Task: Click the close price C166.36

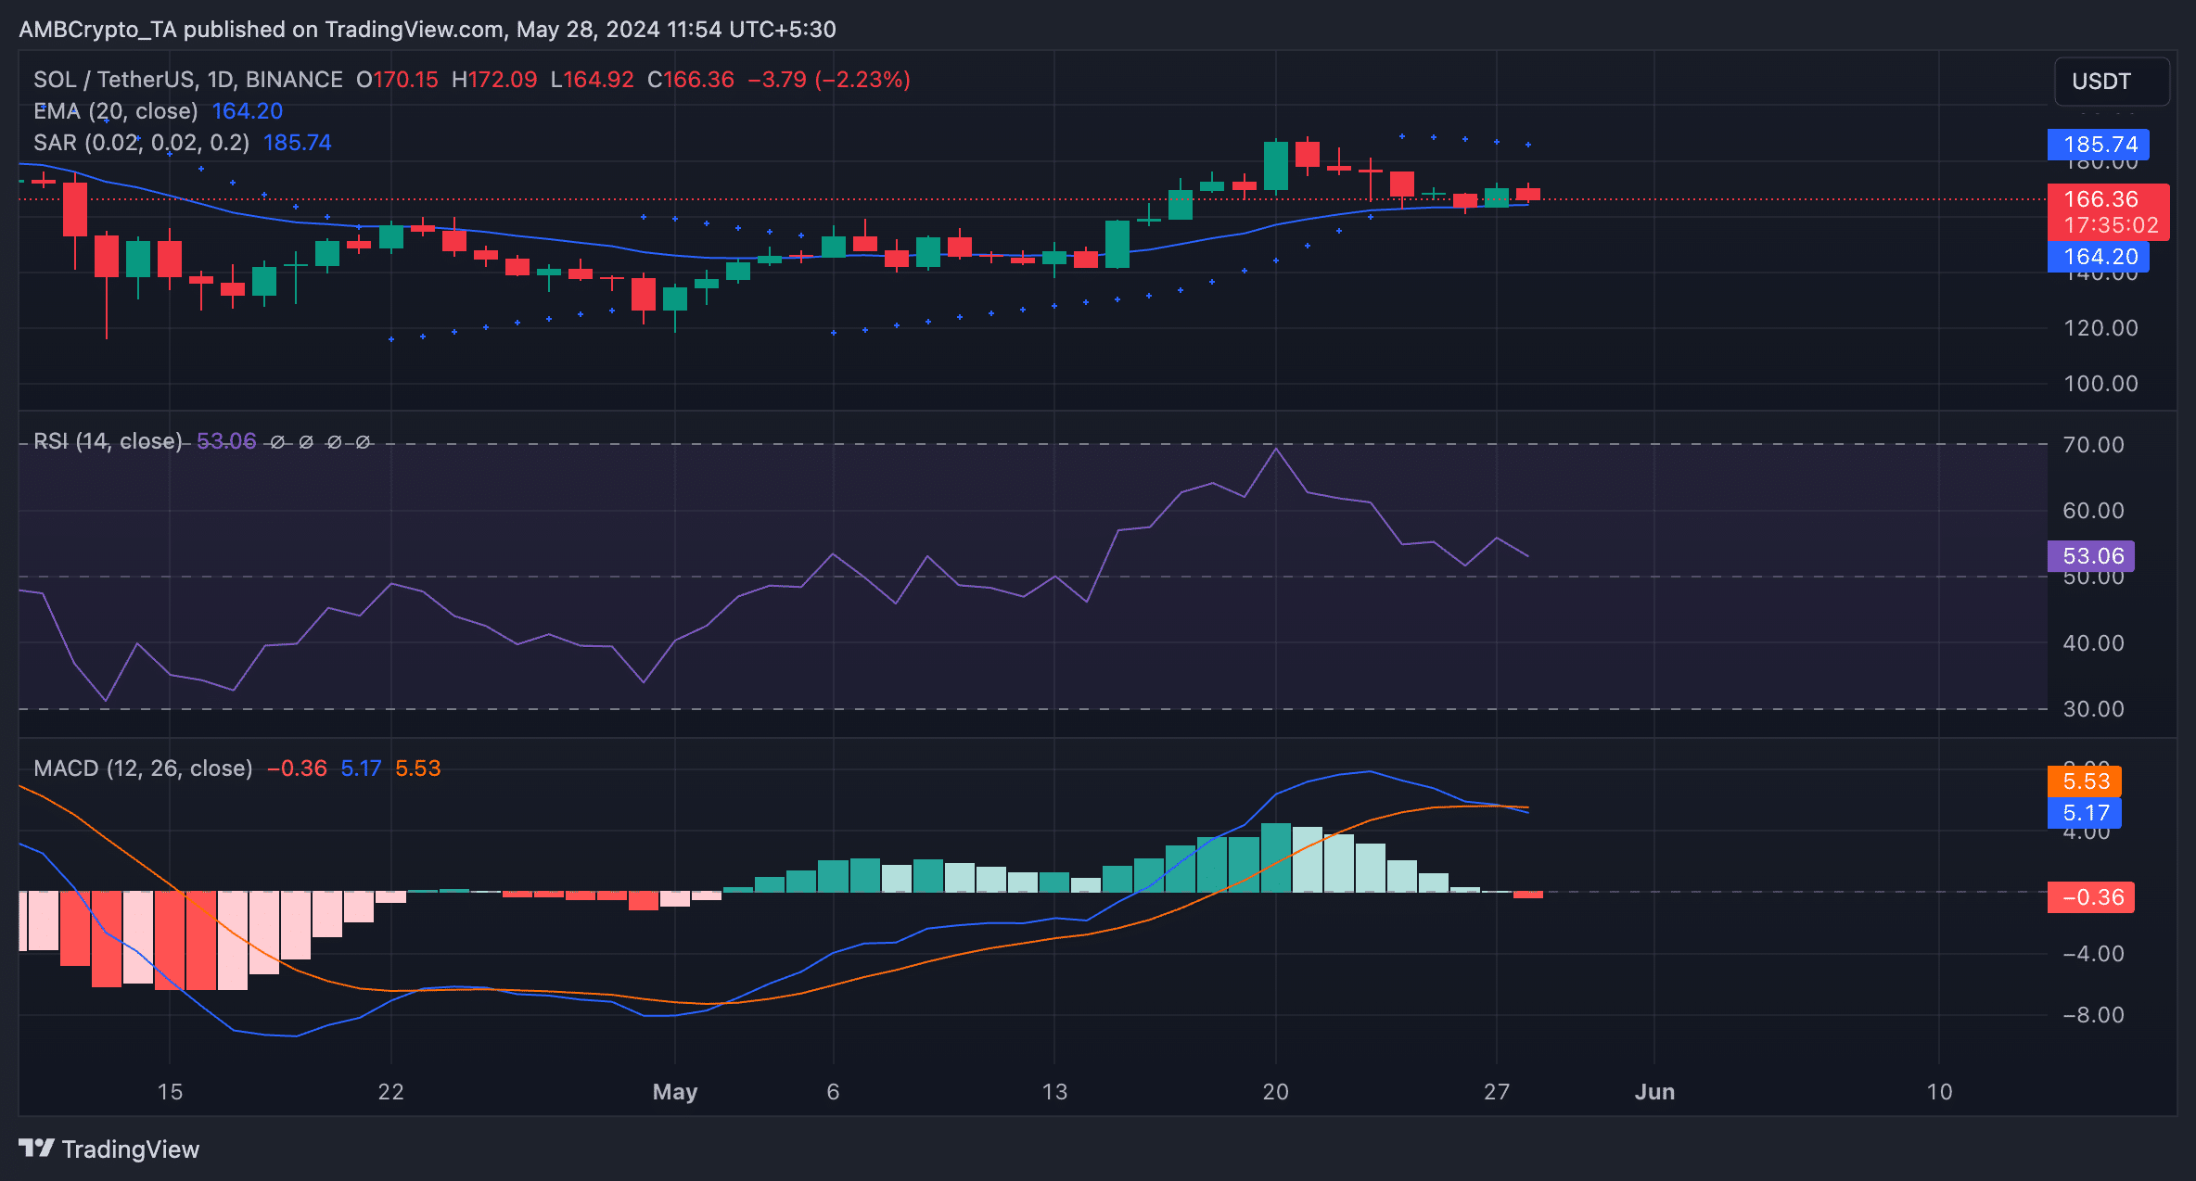Action: click(x=691, y=80)
